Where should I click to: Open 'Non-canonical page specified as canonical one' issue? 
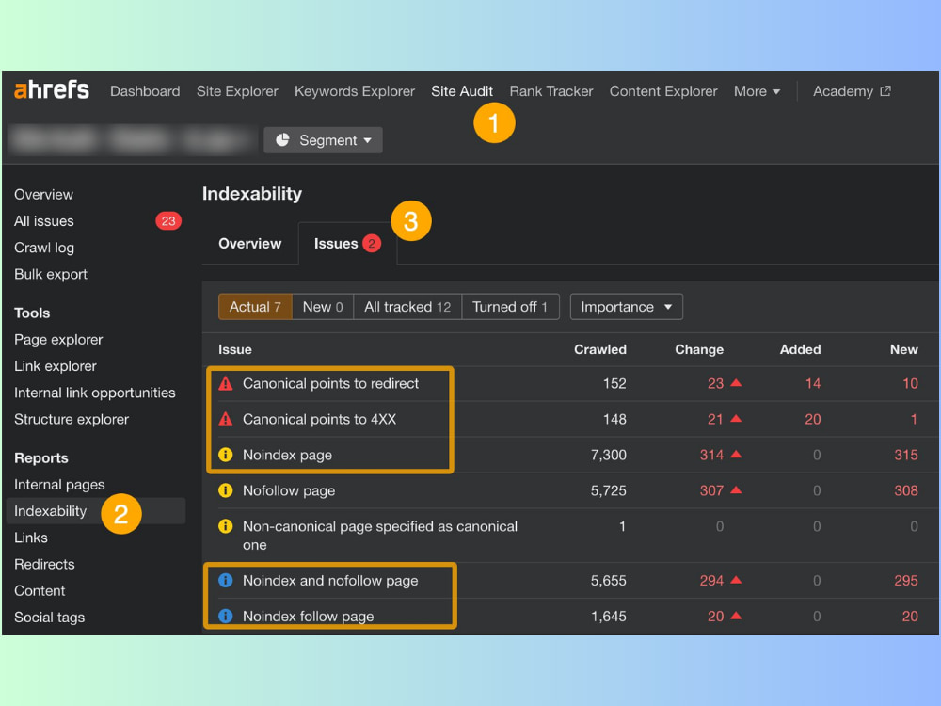pyautogui.click(x=380, y=536)
